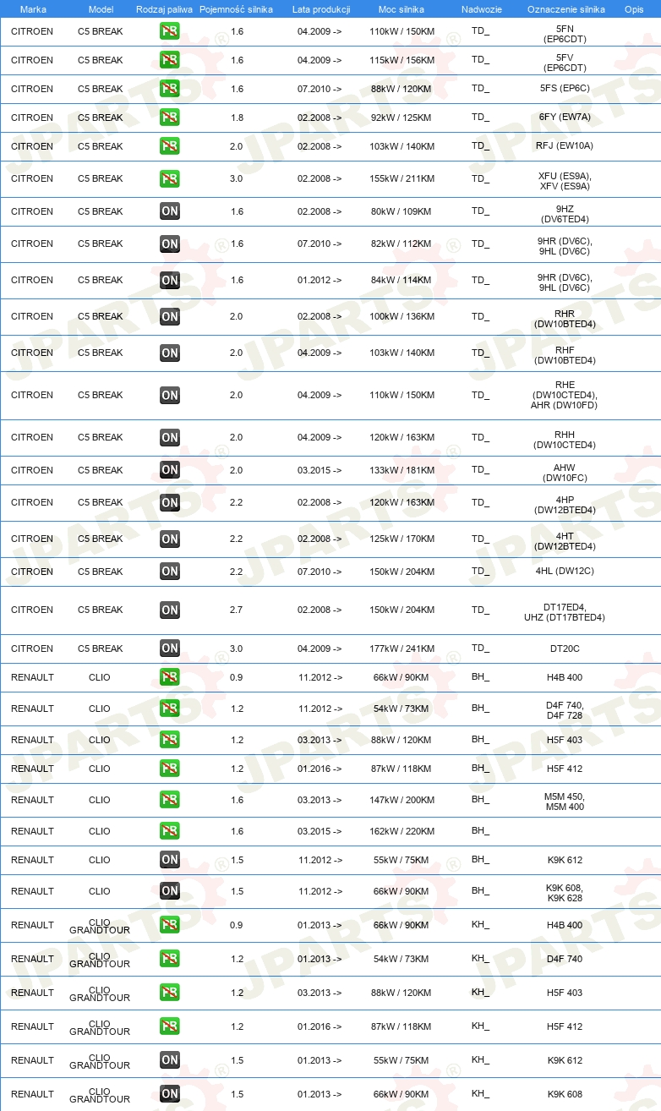Select the 162kW / 220KM power cell
The width and height of the screenshot is (661, 1111).
point(402,831)
